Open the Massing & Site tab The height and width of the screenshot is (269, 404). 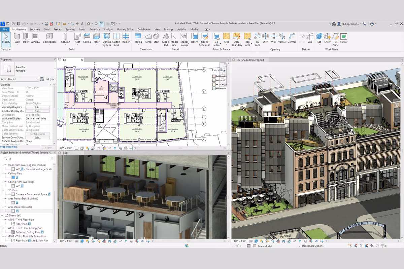tap(125, 29)
